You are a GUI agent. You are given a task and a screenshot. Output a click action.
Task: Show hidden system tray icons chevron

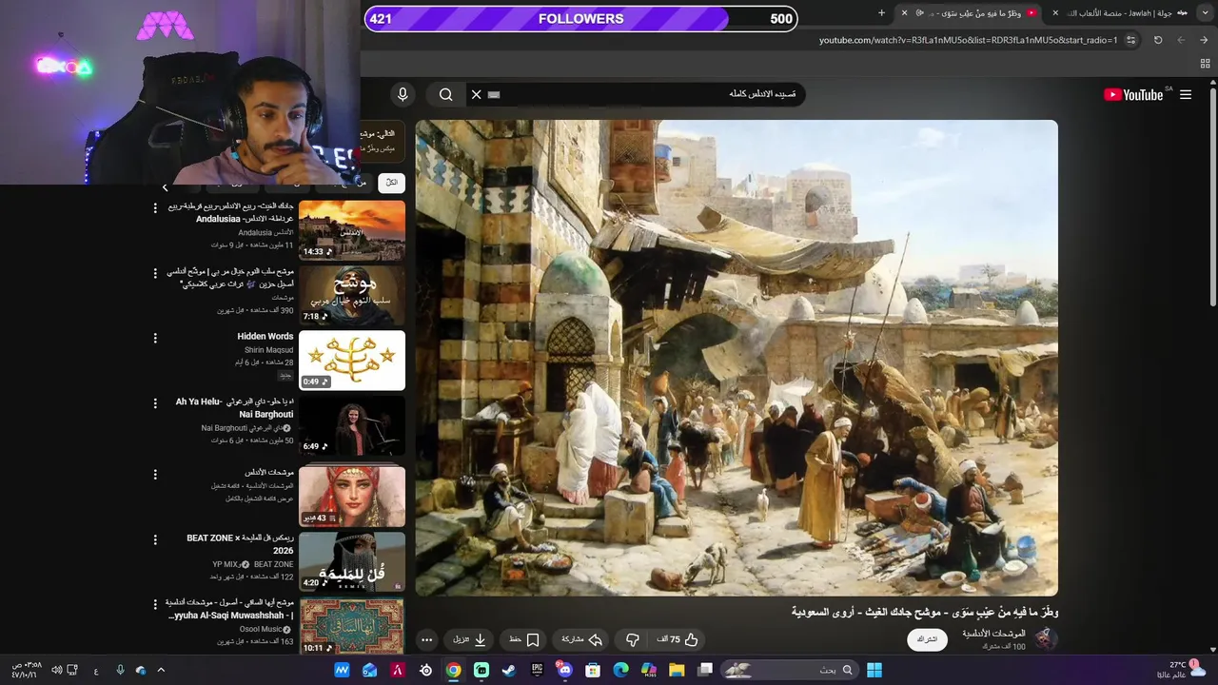pyautogui.click(x=161, y=670)
